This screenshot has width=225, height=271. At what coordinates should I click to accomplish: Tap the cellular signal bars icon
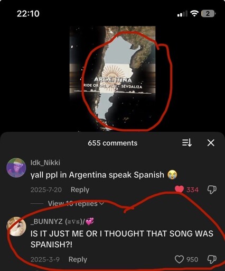[x=182, y=14]
